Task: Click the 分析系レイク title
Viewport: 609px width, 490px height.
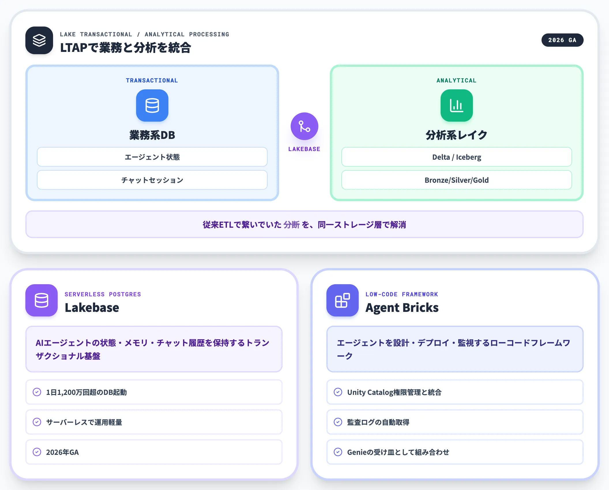Action: point(457,135)
